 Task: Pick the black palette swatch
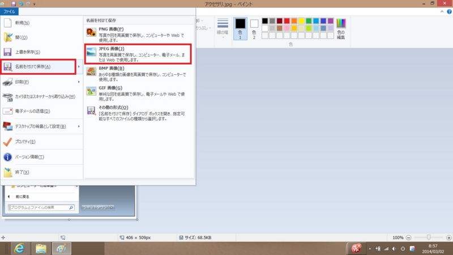[265, 21]
